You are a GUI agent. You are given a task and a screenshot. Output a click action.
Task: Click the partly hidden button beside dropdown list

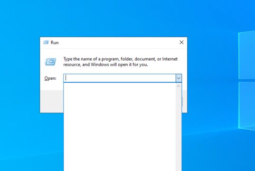(182, 102)
